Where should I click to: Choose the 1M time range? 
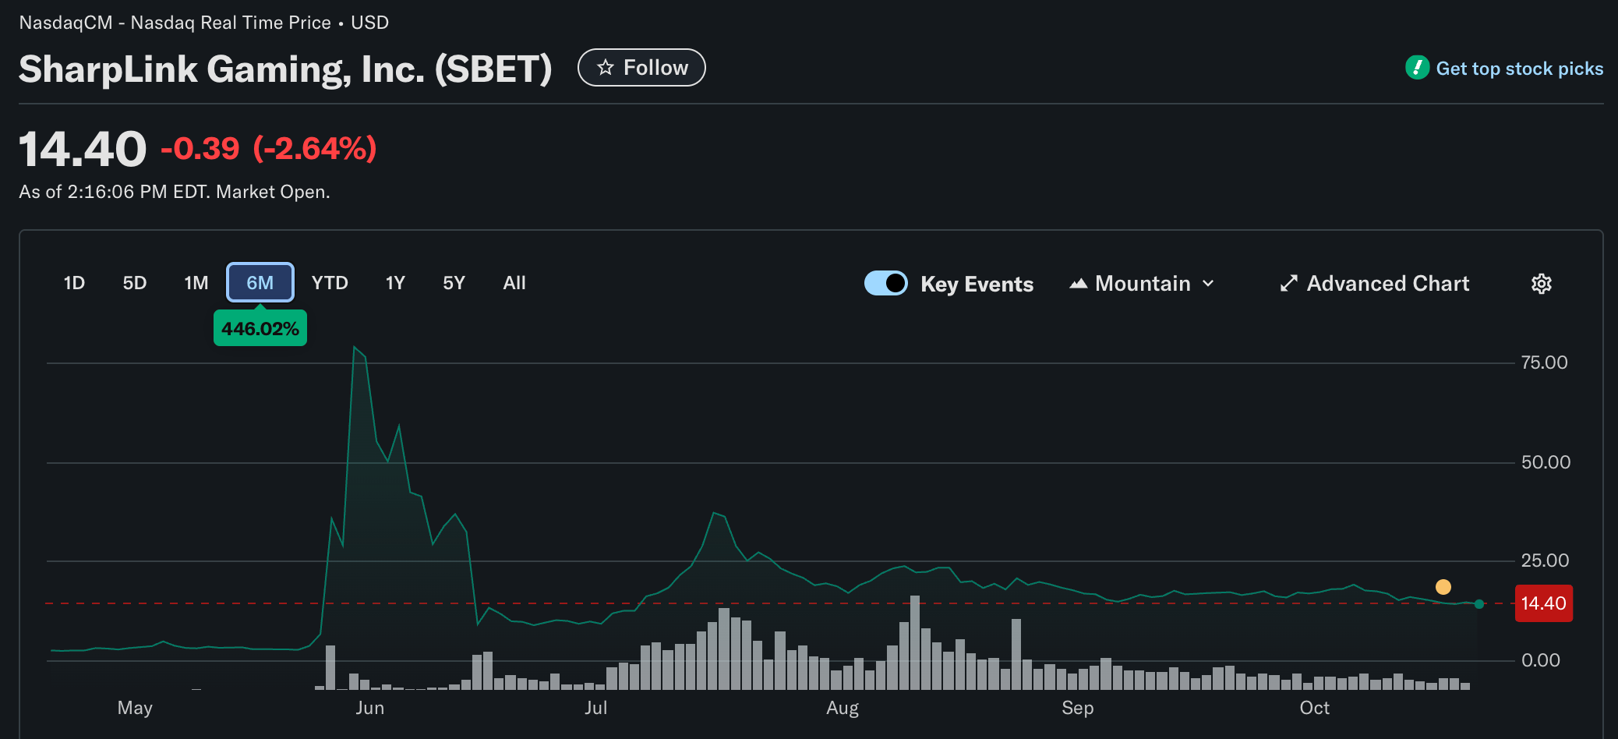(x=196, y=283)
